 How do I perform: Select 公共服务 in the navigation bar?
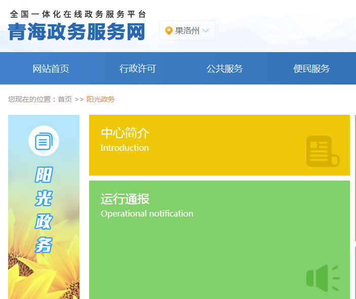(x=224, y=68)
